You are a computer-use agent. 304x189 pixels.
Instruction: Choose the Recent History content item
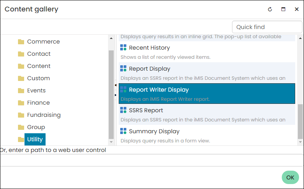(207, 52)
